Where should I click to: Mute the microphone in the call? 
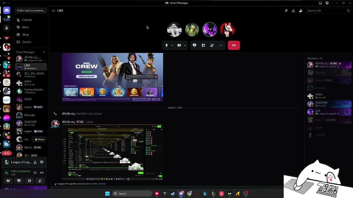(x=166, y=45)
